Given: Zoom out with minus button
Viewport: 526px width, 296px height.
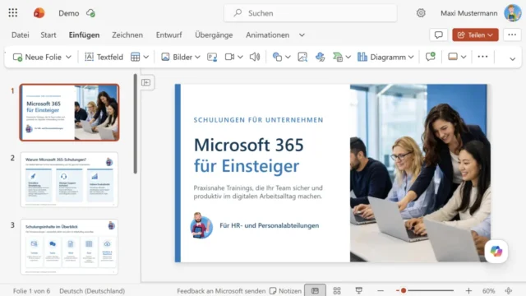Looking at the screenshot, I should (381, 290).
